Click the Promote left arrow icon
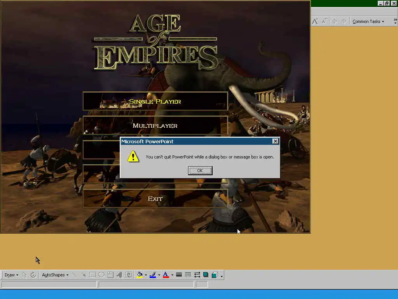The height and width of the screenshot is (299, 398). click(x=335, y=21)
